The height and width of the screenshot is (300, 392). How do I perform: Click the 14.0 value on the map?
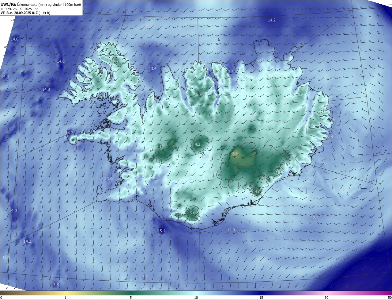[13, 210]
